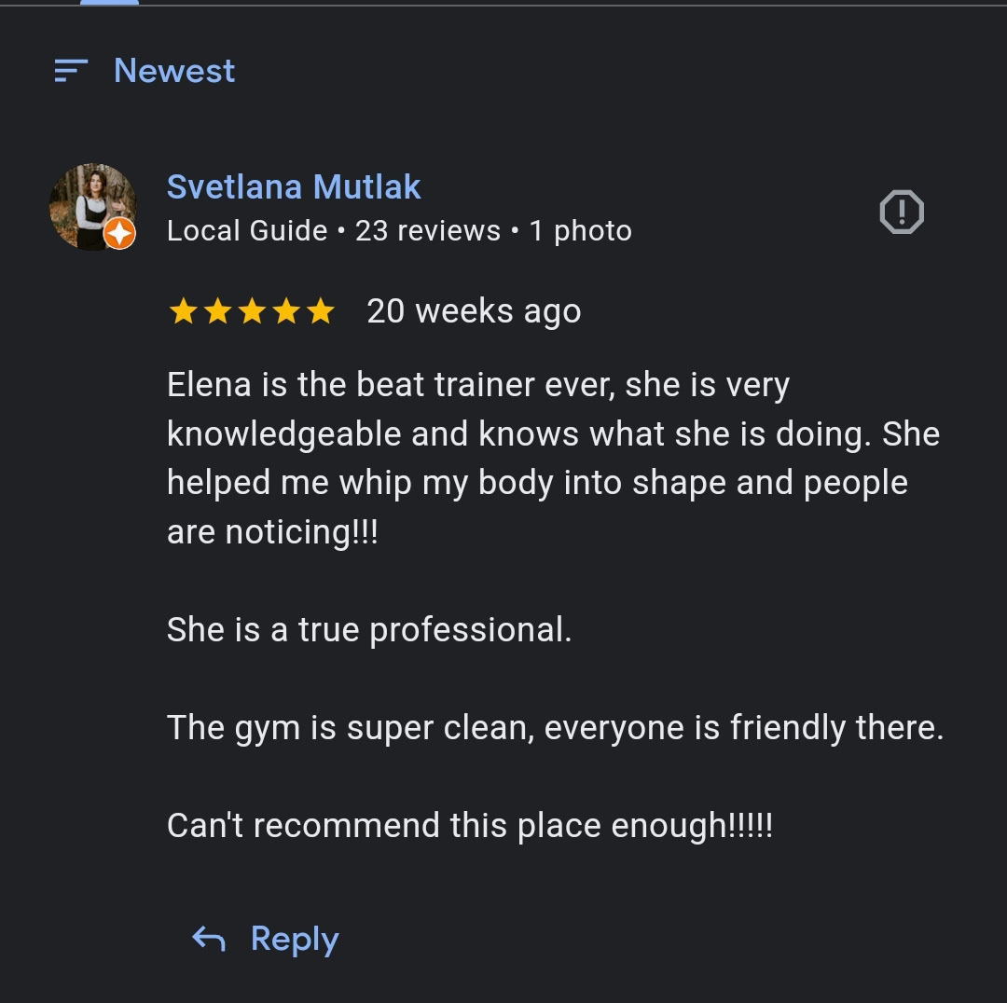Open Svetlana Mutlak's profile picture
This screenshot has height=1003, width=1007.
click(91, 206)
